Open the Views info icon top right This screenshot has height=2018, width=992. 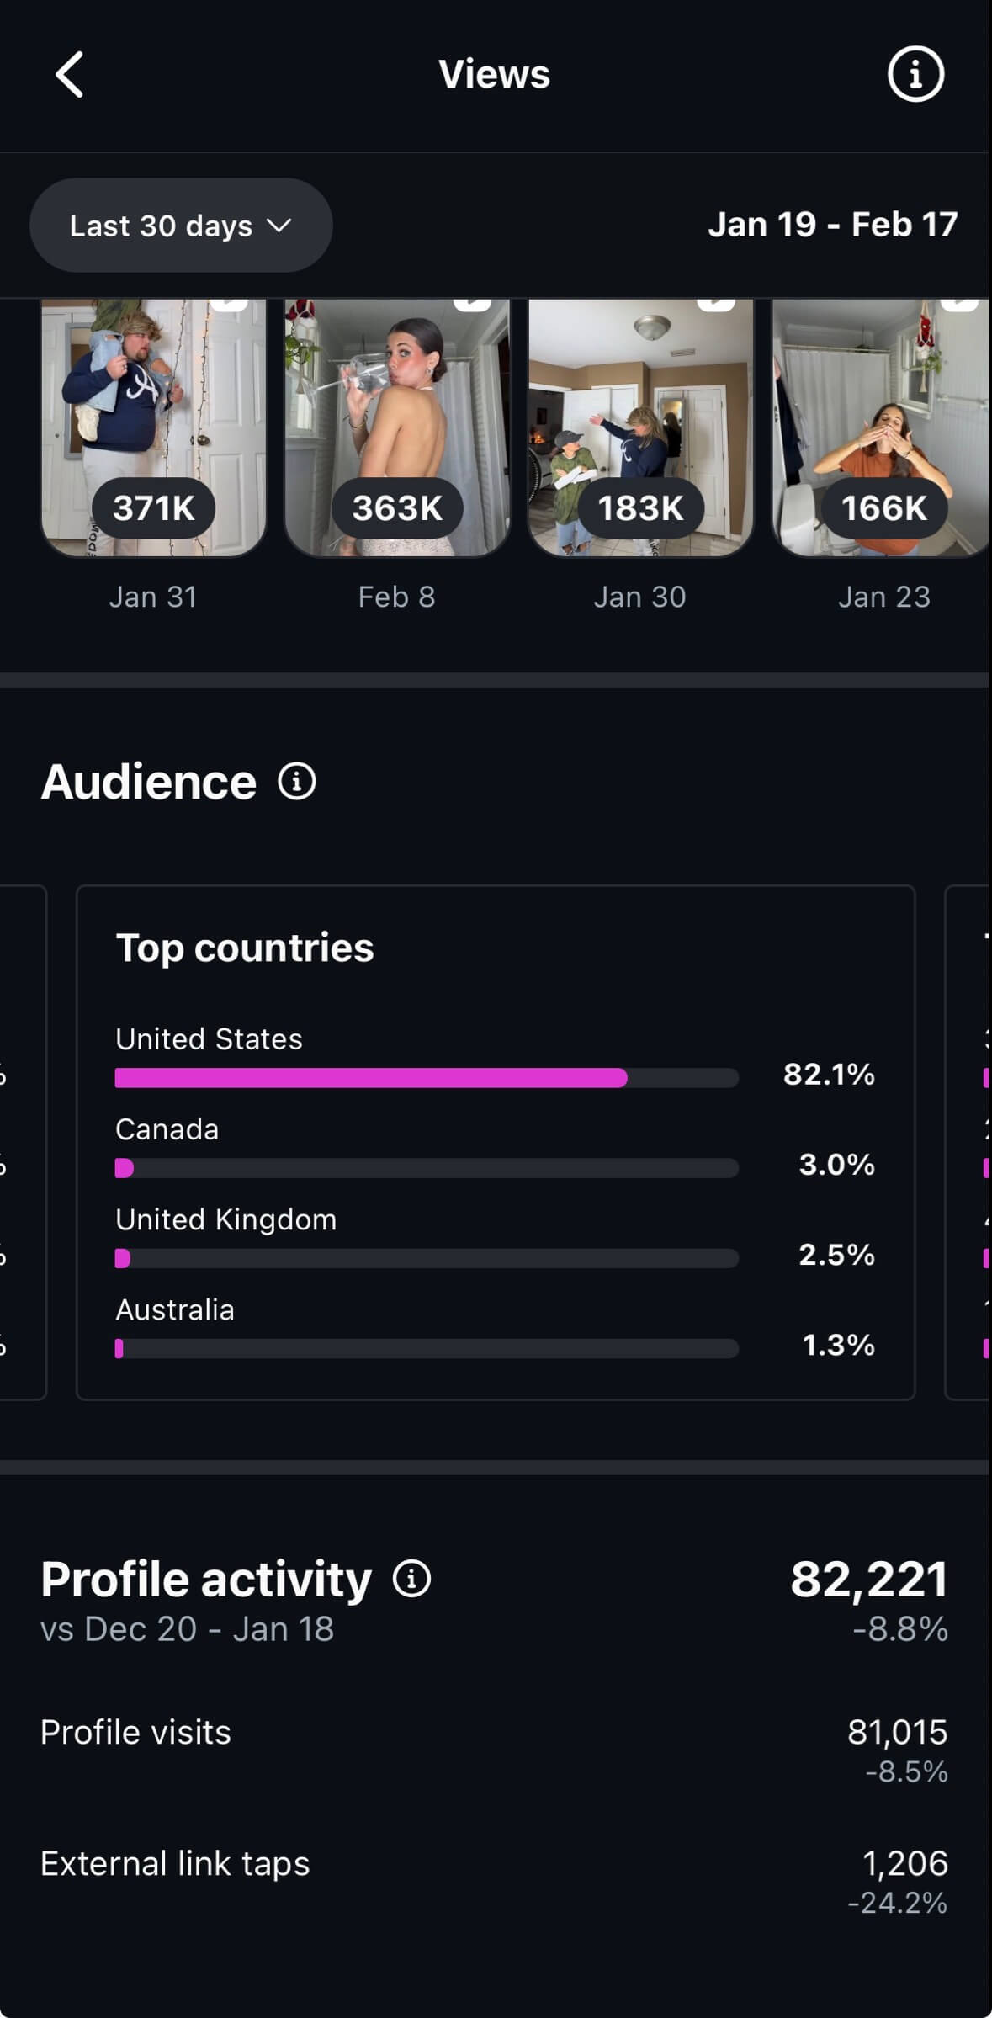coord(915,75)
